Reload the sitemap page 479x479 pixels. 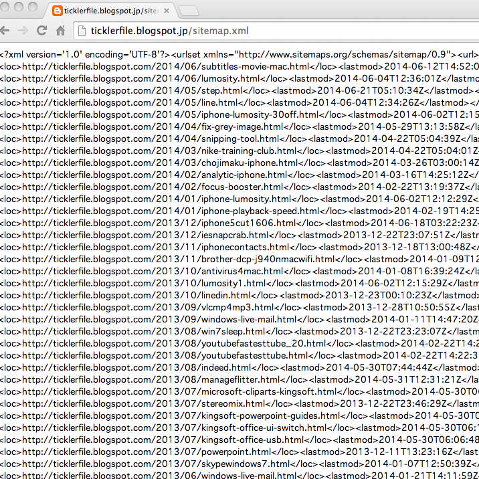tap(42, 30)
